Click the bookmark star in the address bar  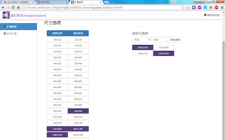coord(183,7)
